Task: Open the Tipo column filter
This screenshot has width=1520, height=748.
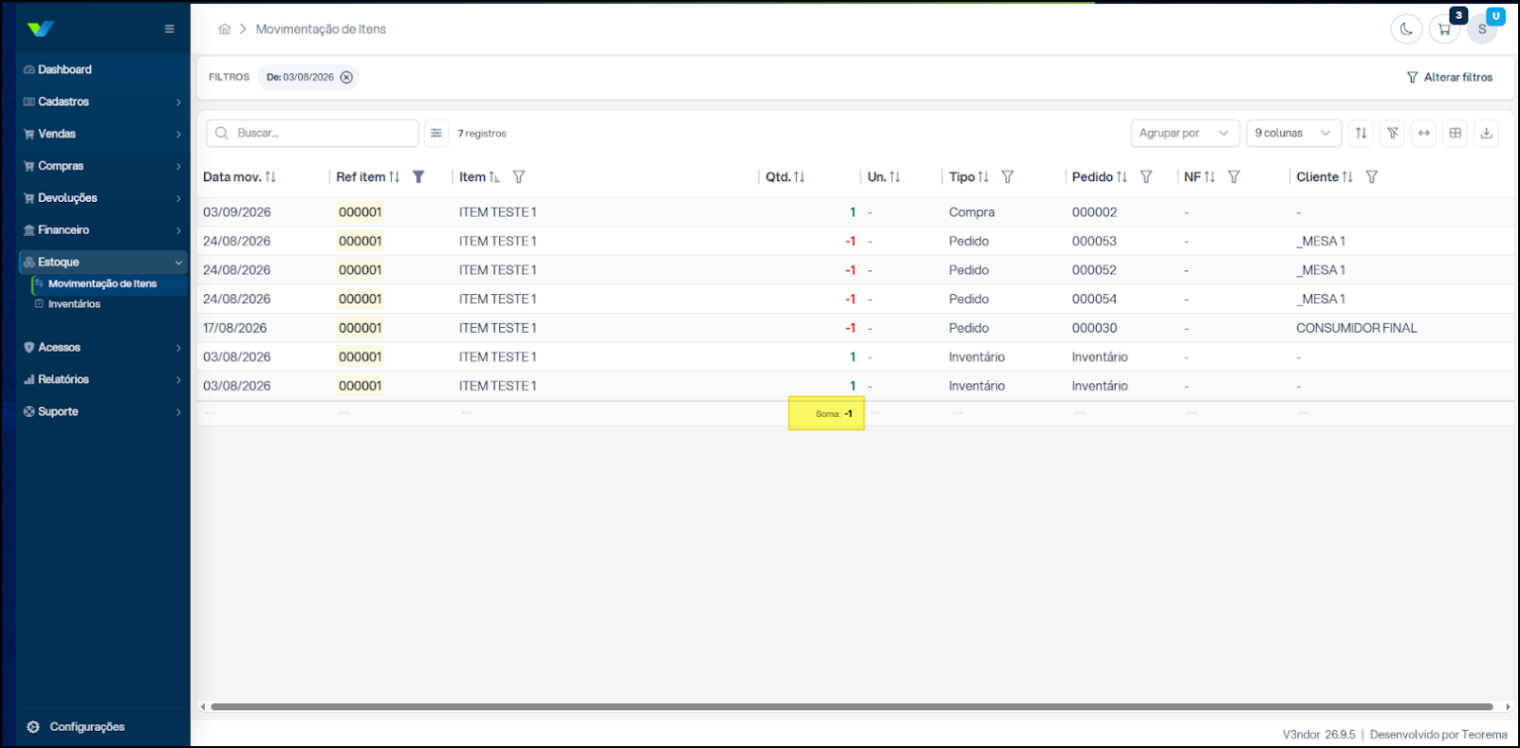Action: [1008, 177]
